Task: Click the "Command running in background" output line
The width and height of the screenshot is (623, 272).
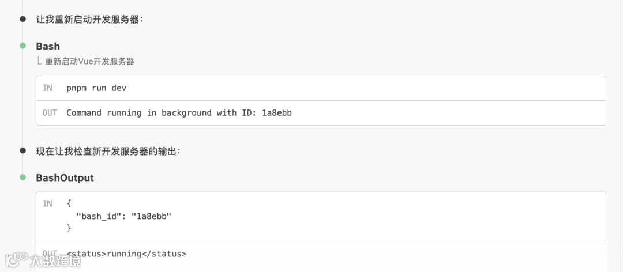Action: 179,113
